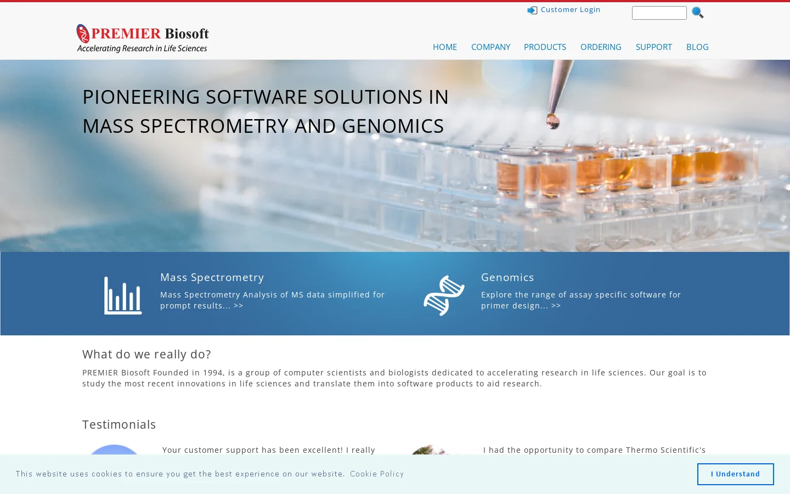This screenshot has width=790, height=494.
Task: Click the 'Your customer support has been excellent' testimonial
Action: pyautogui.click(x=269, y=450)
